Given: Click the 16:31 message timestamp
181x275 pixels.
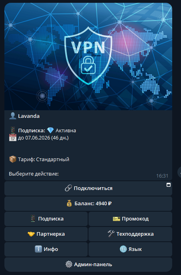Looking at the screenshot, I should (162, 176).
